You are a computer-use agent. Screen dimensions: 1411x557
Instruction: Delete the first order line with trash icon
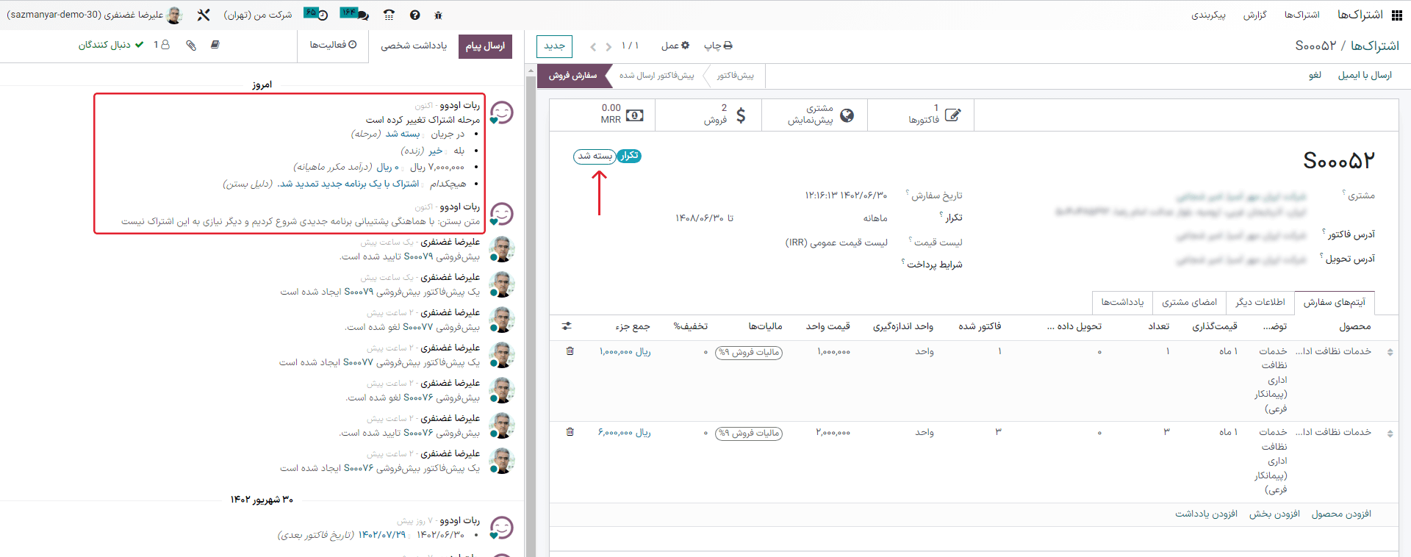coord(570,351)
